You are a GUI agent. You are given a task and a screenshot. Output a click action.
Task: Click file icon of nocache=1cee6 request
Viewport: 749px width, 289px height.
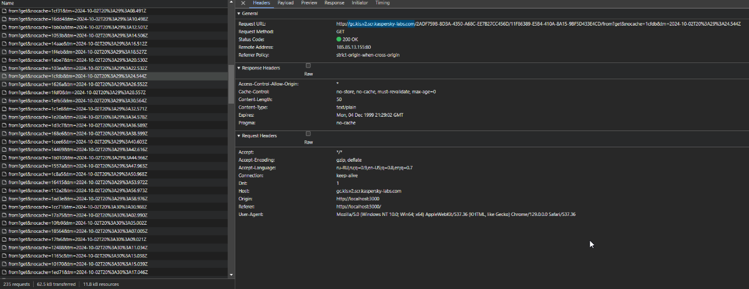(x=4, y=142)
